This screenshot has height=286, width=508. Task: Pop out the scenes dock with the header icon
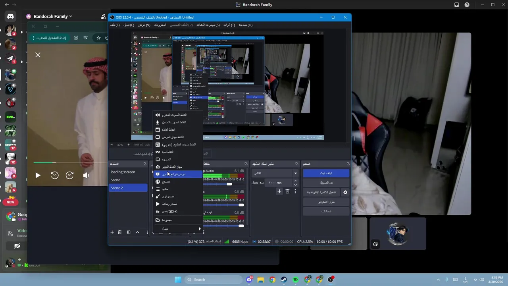pos(145,164)
